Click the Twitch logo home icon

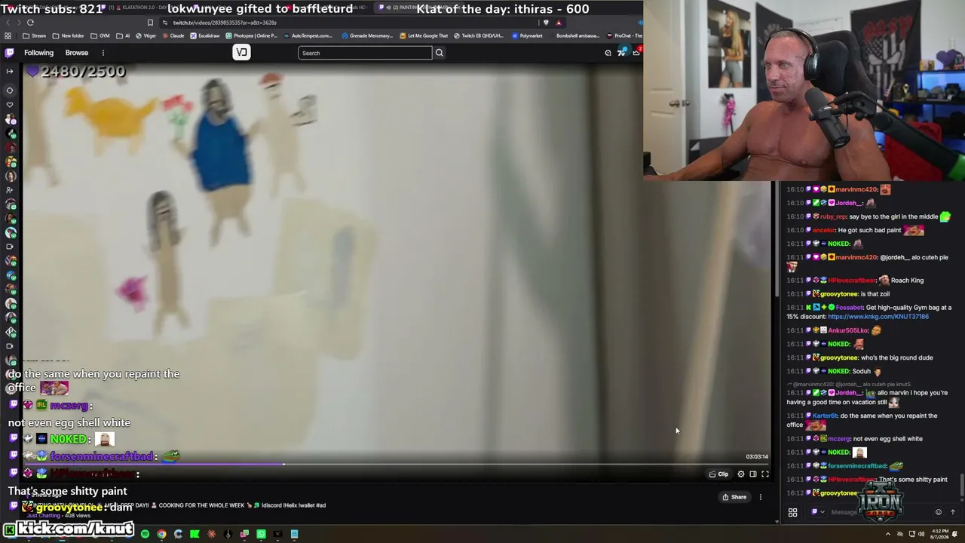(x=9, y=53)
